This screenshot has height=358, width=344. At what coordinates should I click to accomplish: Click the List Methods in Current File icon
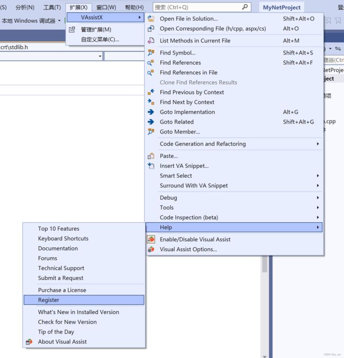click(151, 41)
